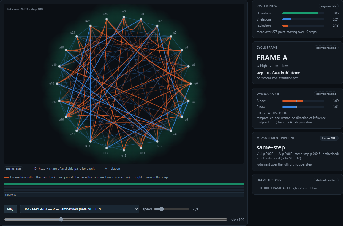The width and height of the screenshot is (343, 226).
Task: Open the run selector dropdown (RA seed 9701)
Action: pos(80,209)
